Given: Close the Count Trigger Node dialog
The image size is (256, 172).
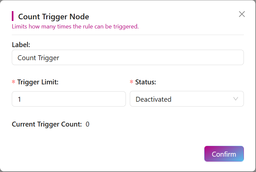Looking at the screenshot, I should click(x=242, y=14).
